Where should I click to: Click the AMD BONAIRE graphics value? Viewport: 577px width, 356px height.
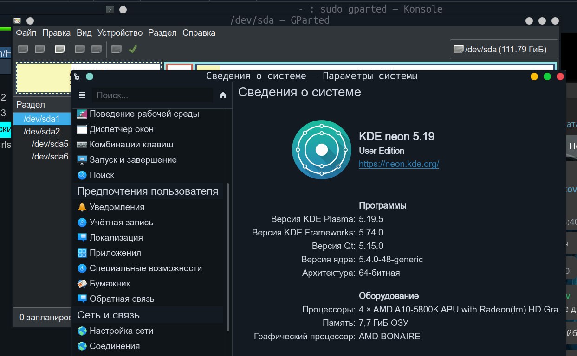point(389,337)
